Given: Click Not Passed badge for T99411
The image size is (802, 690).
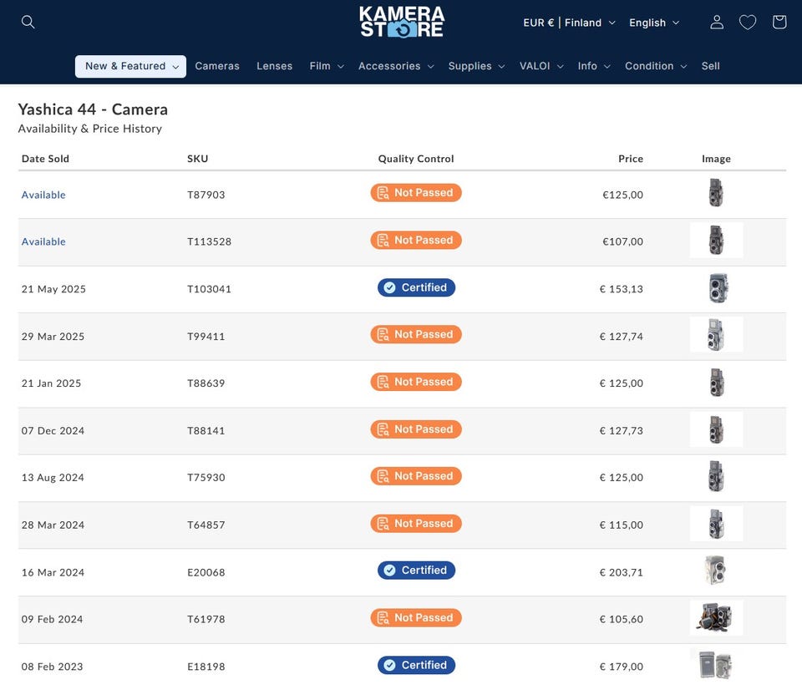Looking at the screenshot, I should point(416,334).
